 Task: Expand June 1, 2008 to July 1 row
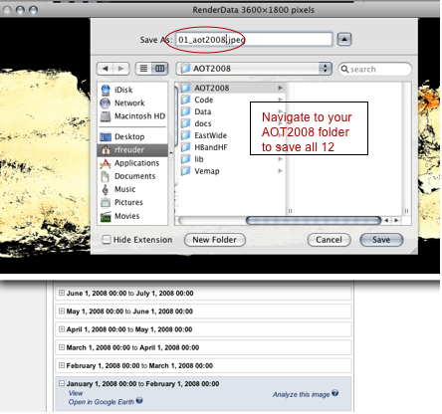pos(62,293)
